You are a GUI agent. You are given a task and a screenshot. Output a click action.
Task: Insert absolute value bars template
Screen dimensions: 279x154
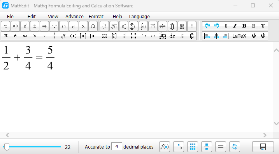[x=93, y=36]
